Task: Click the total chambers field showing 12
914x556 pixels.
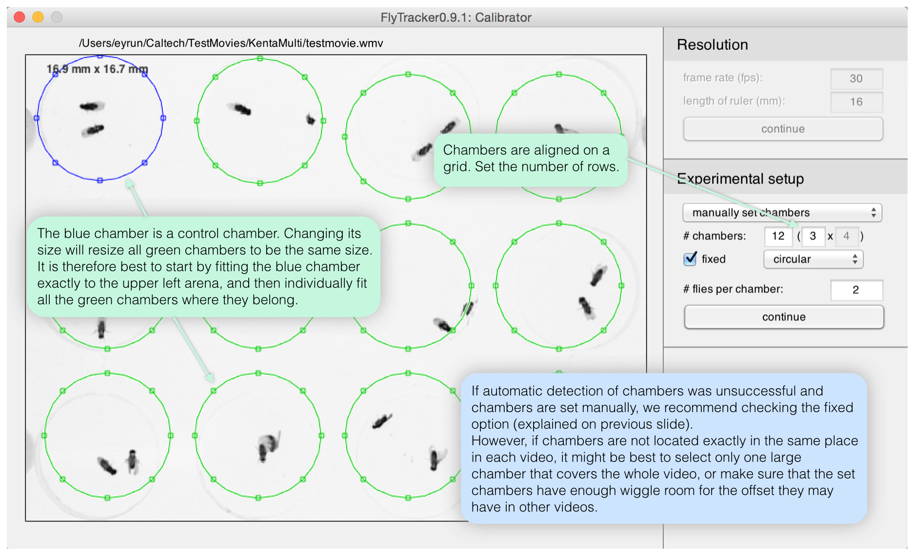Action: click(778, 236)
